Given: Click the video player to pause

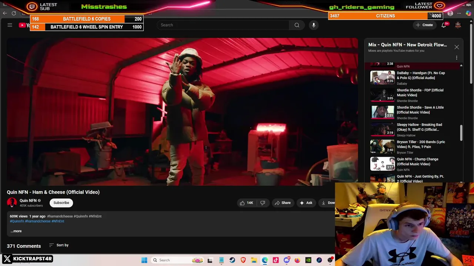Looking at the screenshot, I should coord(182,112).
